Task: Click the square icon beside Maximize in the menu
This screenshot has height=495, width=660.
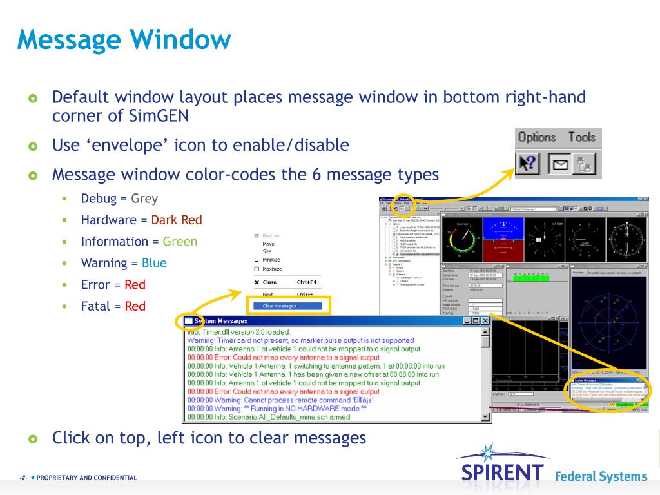Action: click(x=257, y=269)
